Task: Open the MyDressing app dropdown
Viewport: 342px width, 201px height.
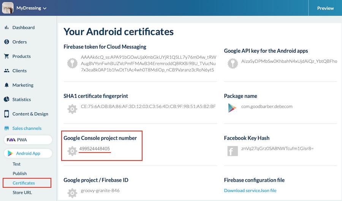Action: click(x=31, y=8)
